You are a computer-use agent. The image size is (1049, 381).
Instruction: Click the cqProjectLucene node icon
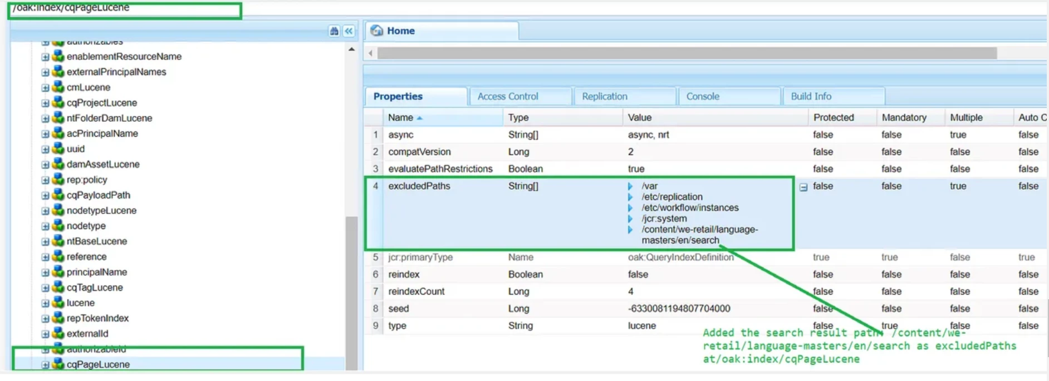(58, 103)
